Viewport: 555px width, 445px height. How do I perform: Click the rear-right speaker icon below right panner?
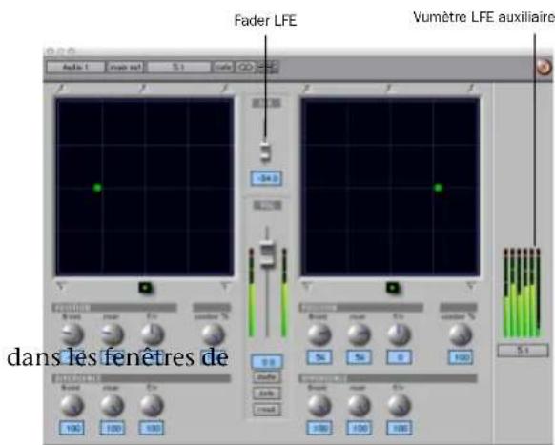[x=470, y=286]
